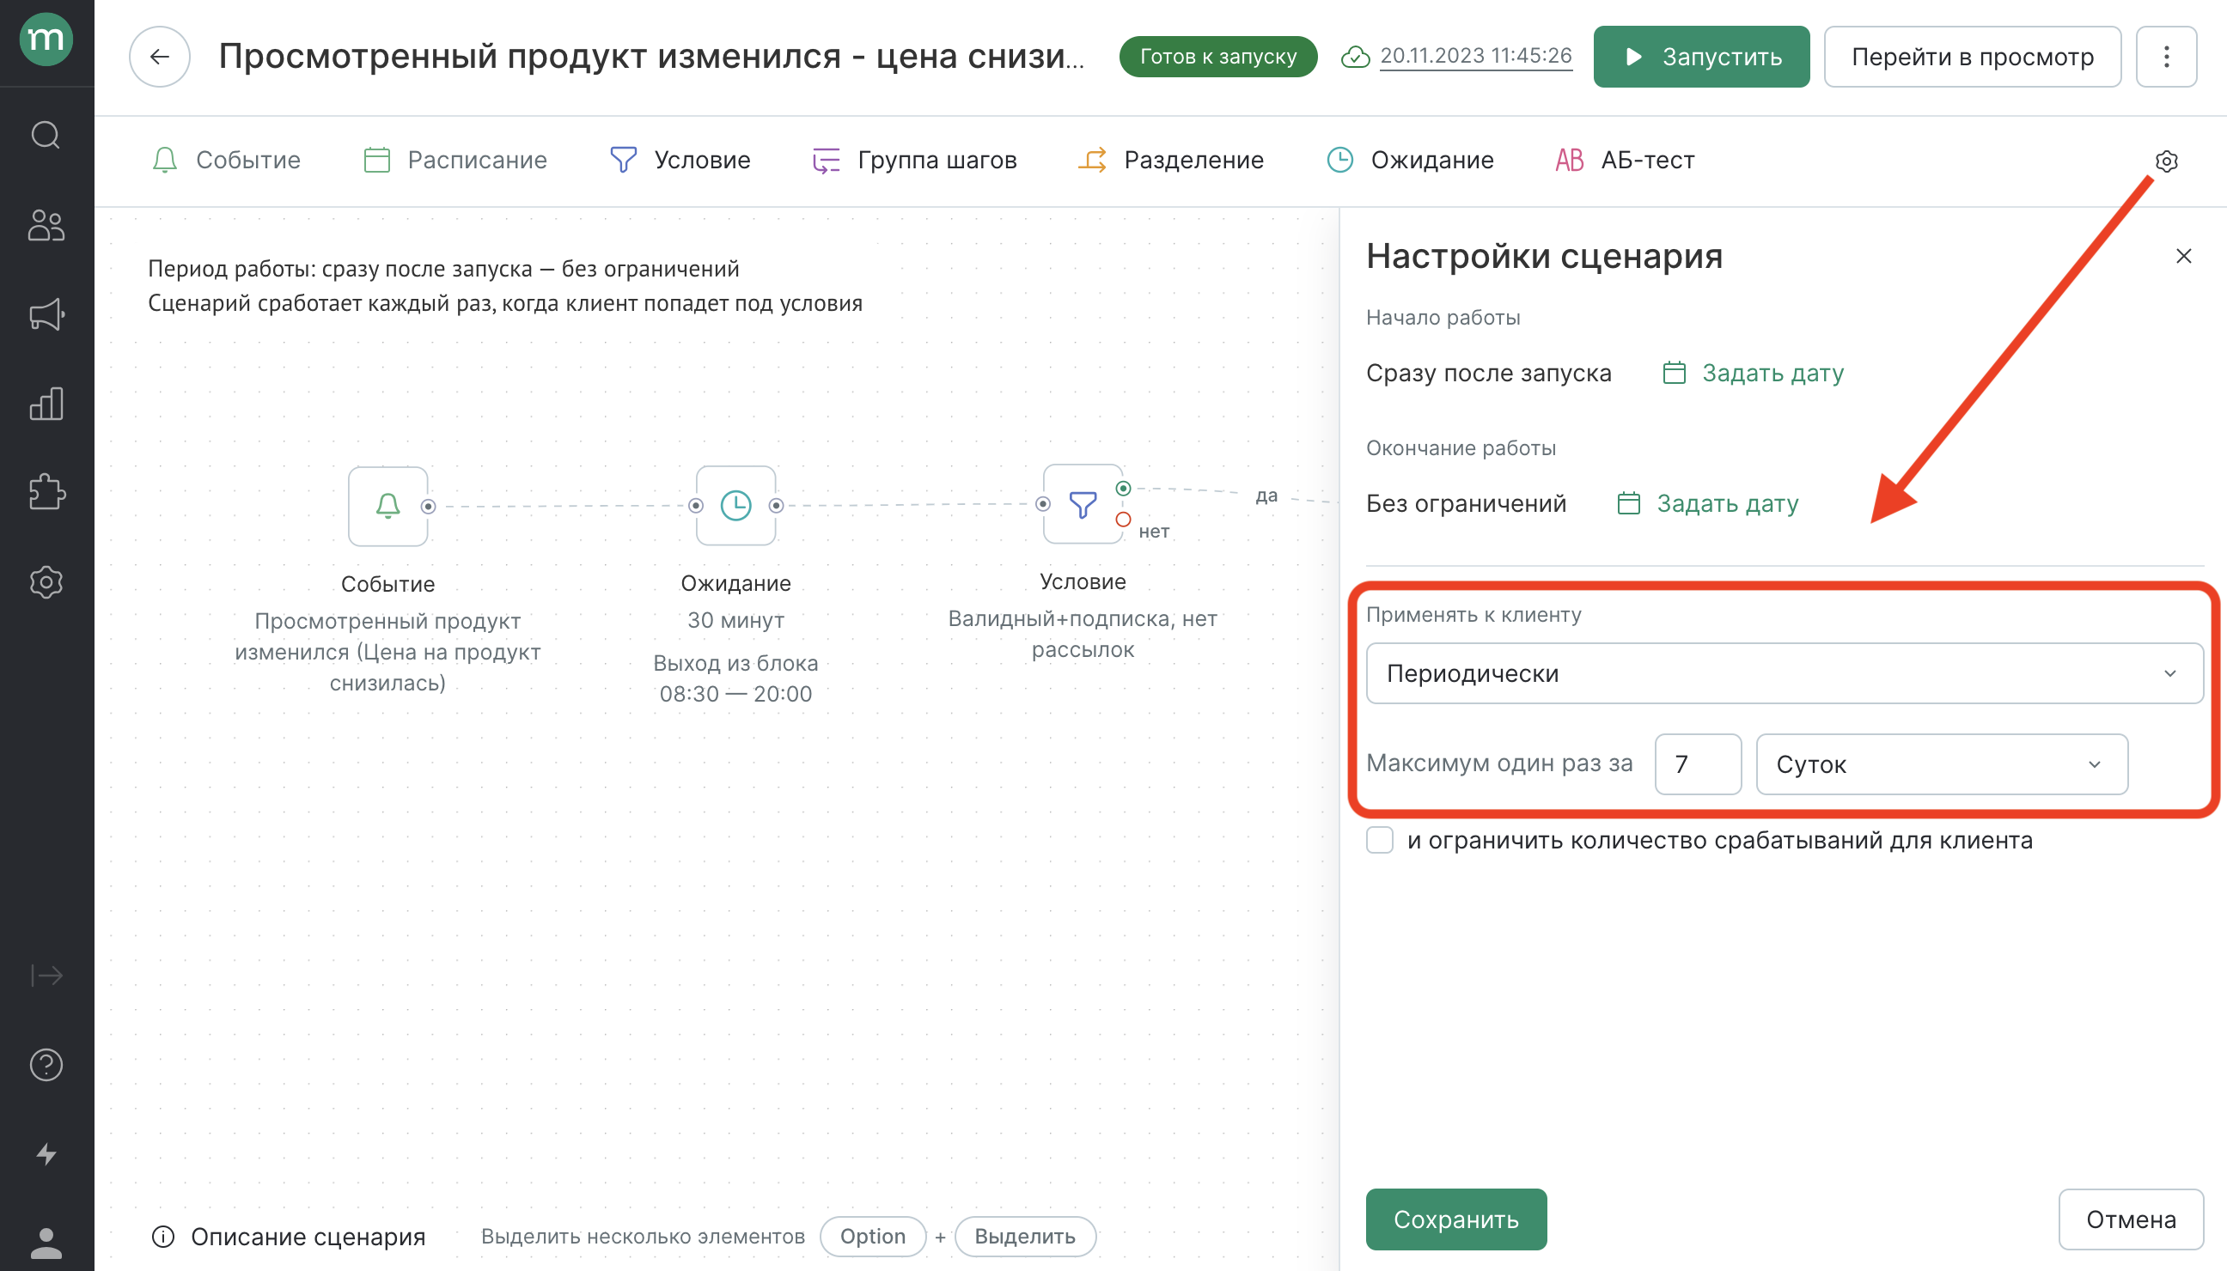This screenshot has width=2227, height=1271.
Task: Add an Event block from the toolbar
Action: [x=226, y=161]
